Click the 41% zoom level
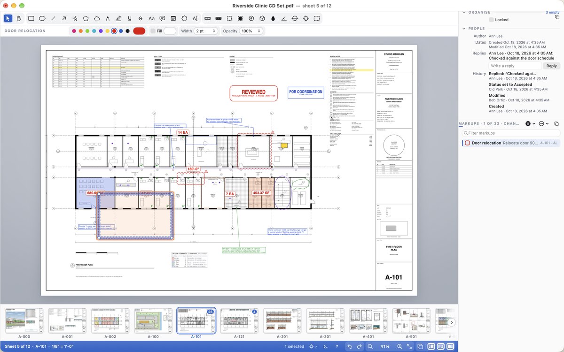Viewport: 564px width, 352px height. [x=385, y=346]
